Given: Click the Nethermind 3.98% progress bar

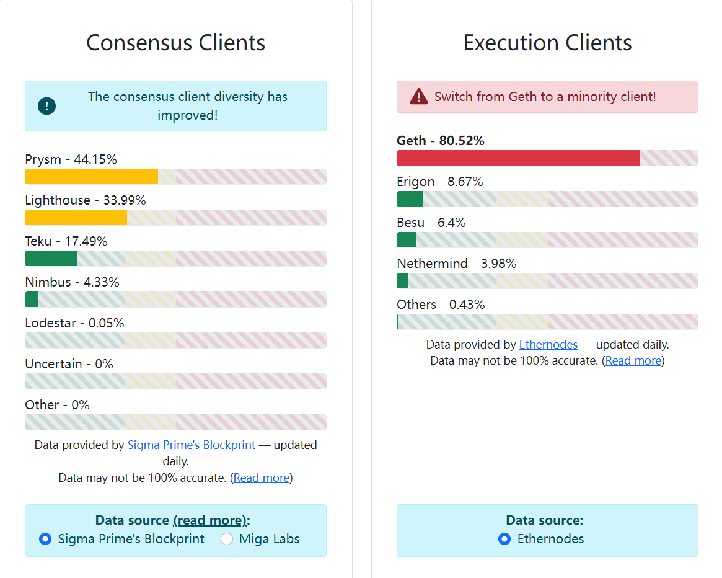Looking at the screenshot, I should coord(547,281).
